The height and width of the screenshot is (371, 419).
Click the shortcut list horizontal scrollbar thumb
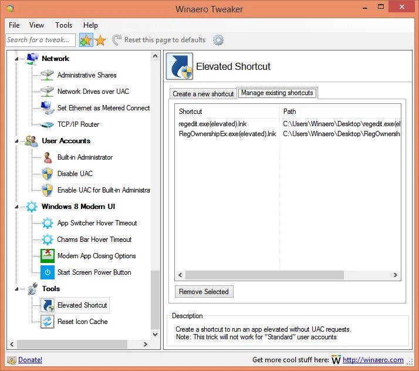pos(265,275)
